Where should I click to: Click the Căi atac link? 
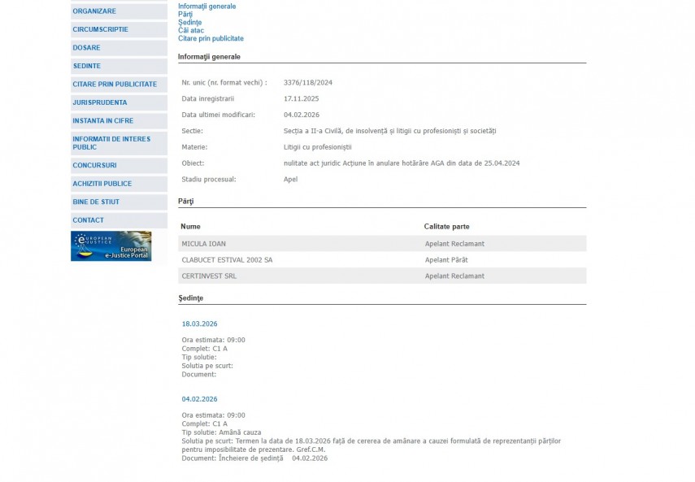pos(191,31)
